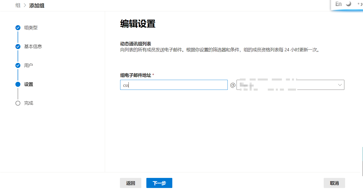Focus the 组电子邮件地址 input field

pos(174,85)
